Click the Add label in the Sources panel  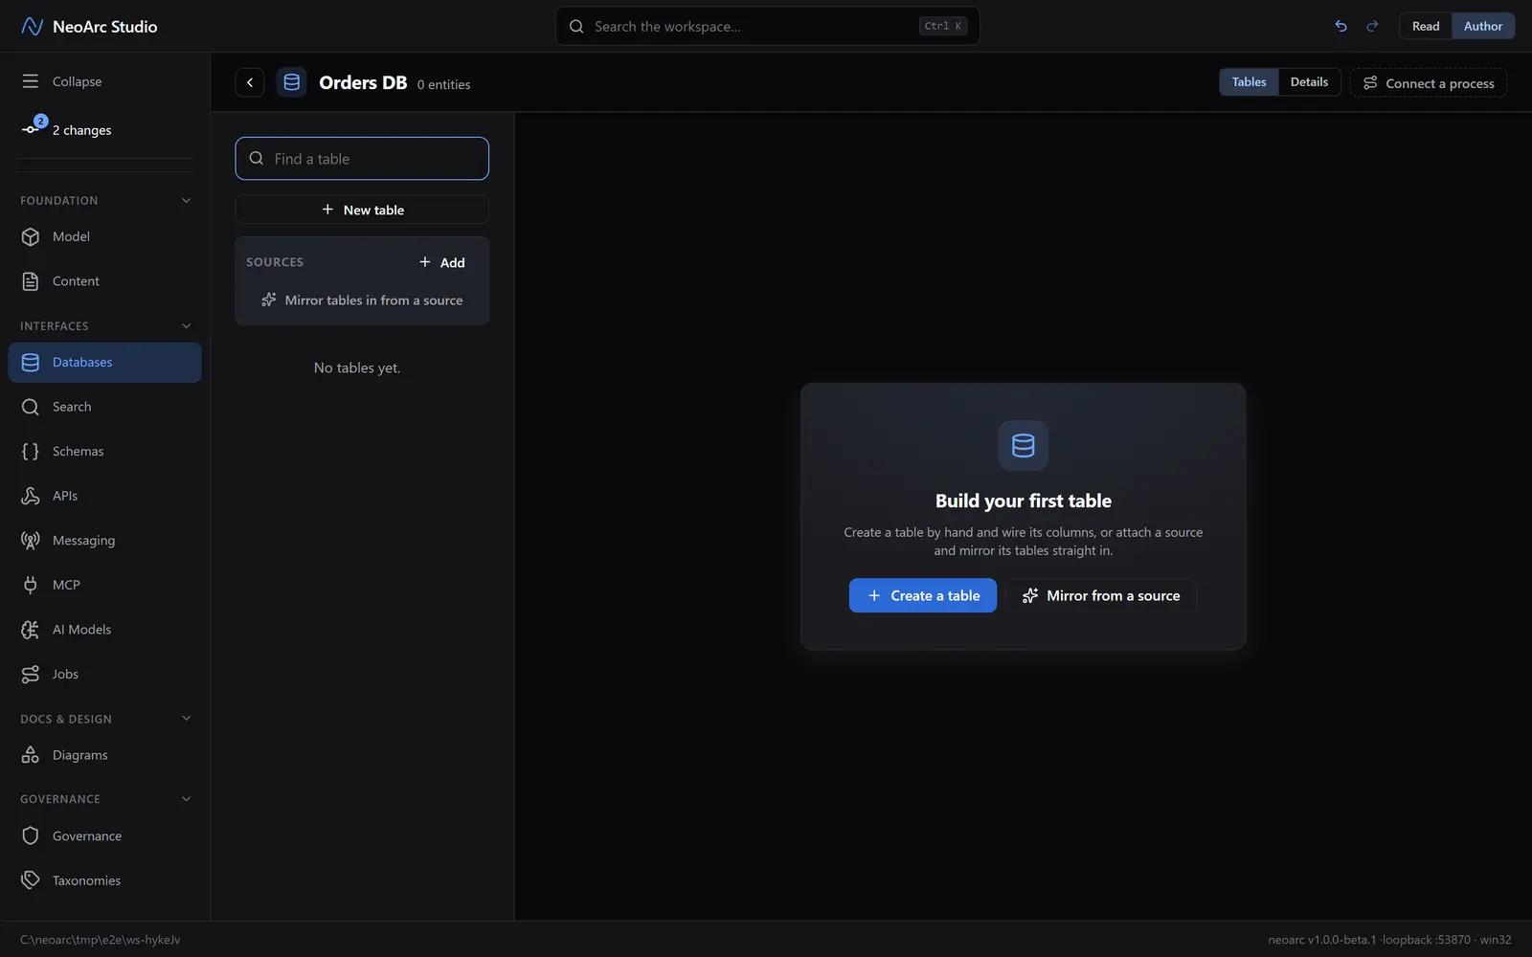(x=452, y=262)
